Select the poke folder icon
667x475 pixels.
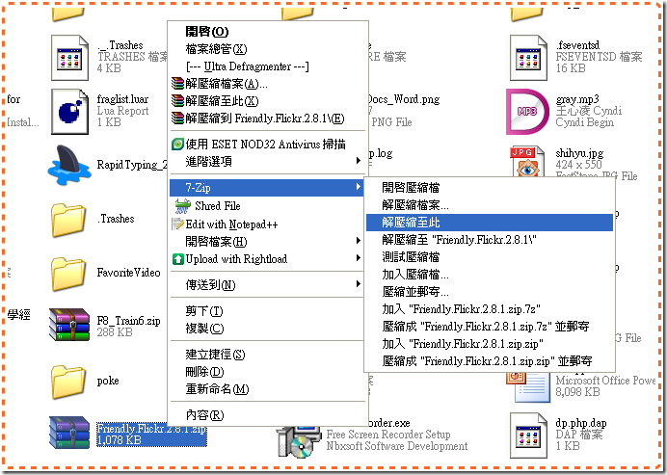point(68,382)
